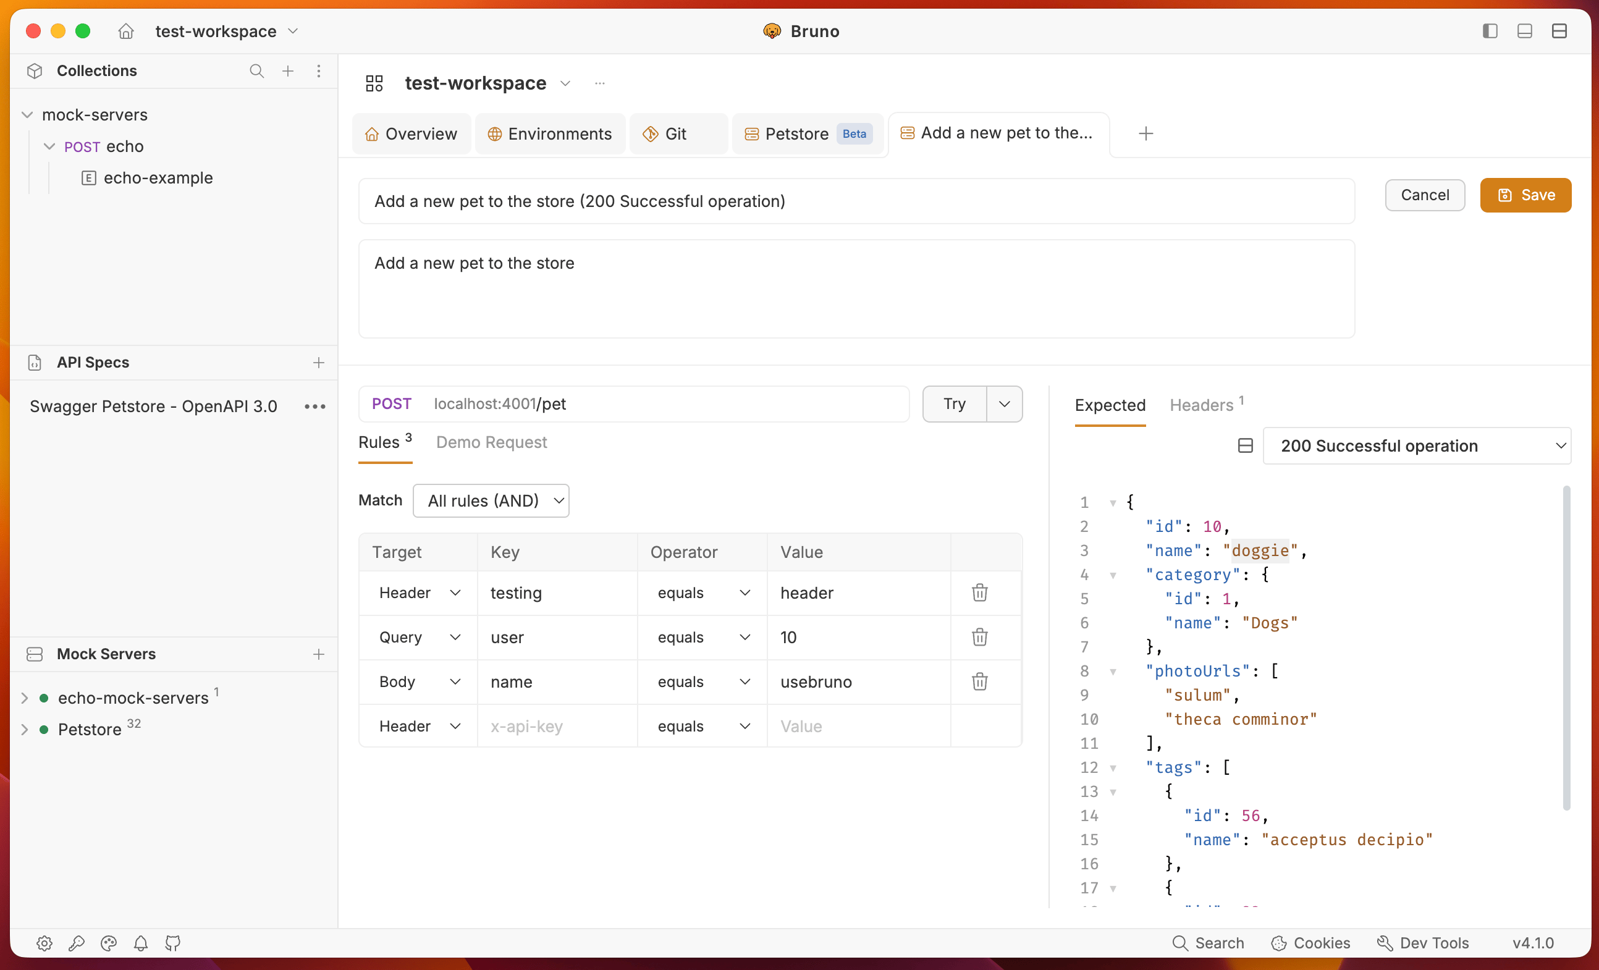1599x970 pixels.
Task: Fold JSON category object on line 4
Action: [1113, 575]
